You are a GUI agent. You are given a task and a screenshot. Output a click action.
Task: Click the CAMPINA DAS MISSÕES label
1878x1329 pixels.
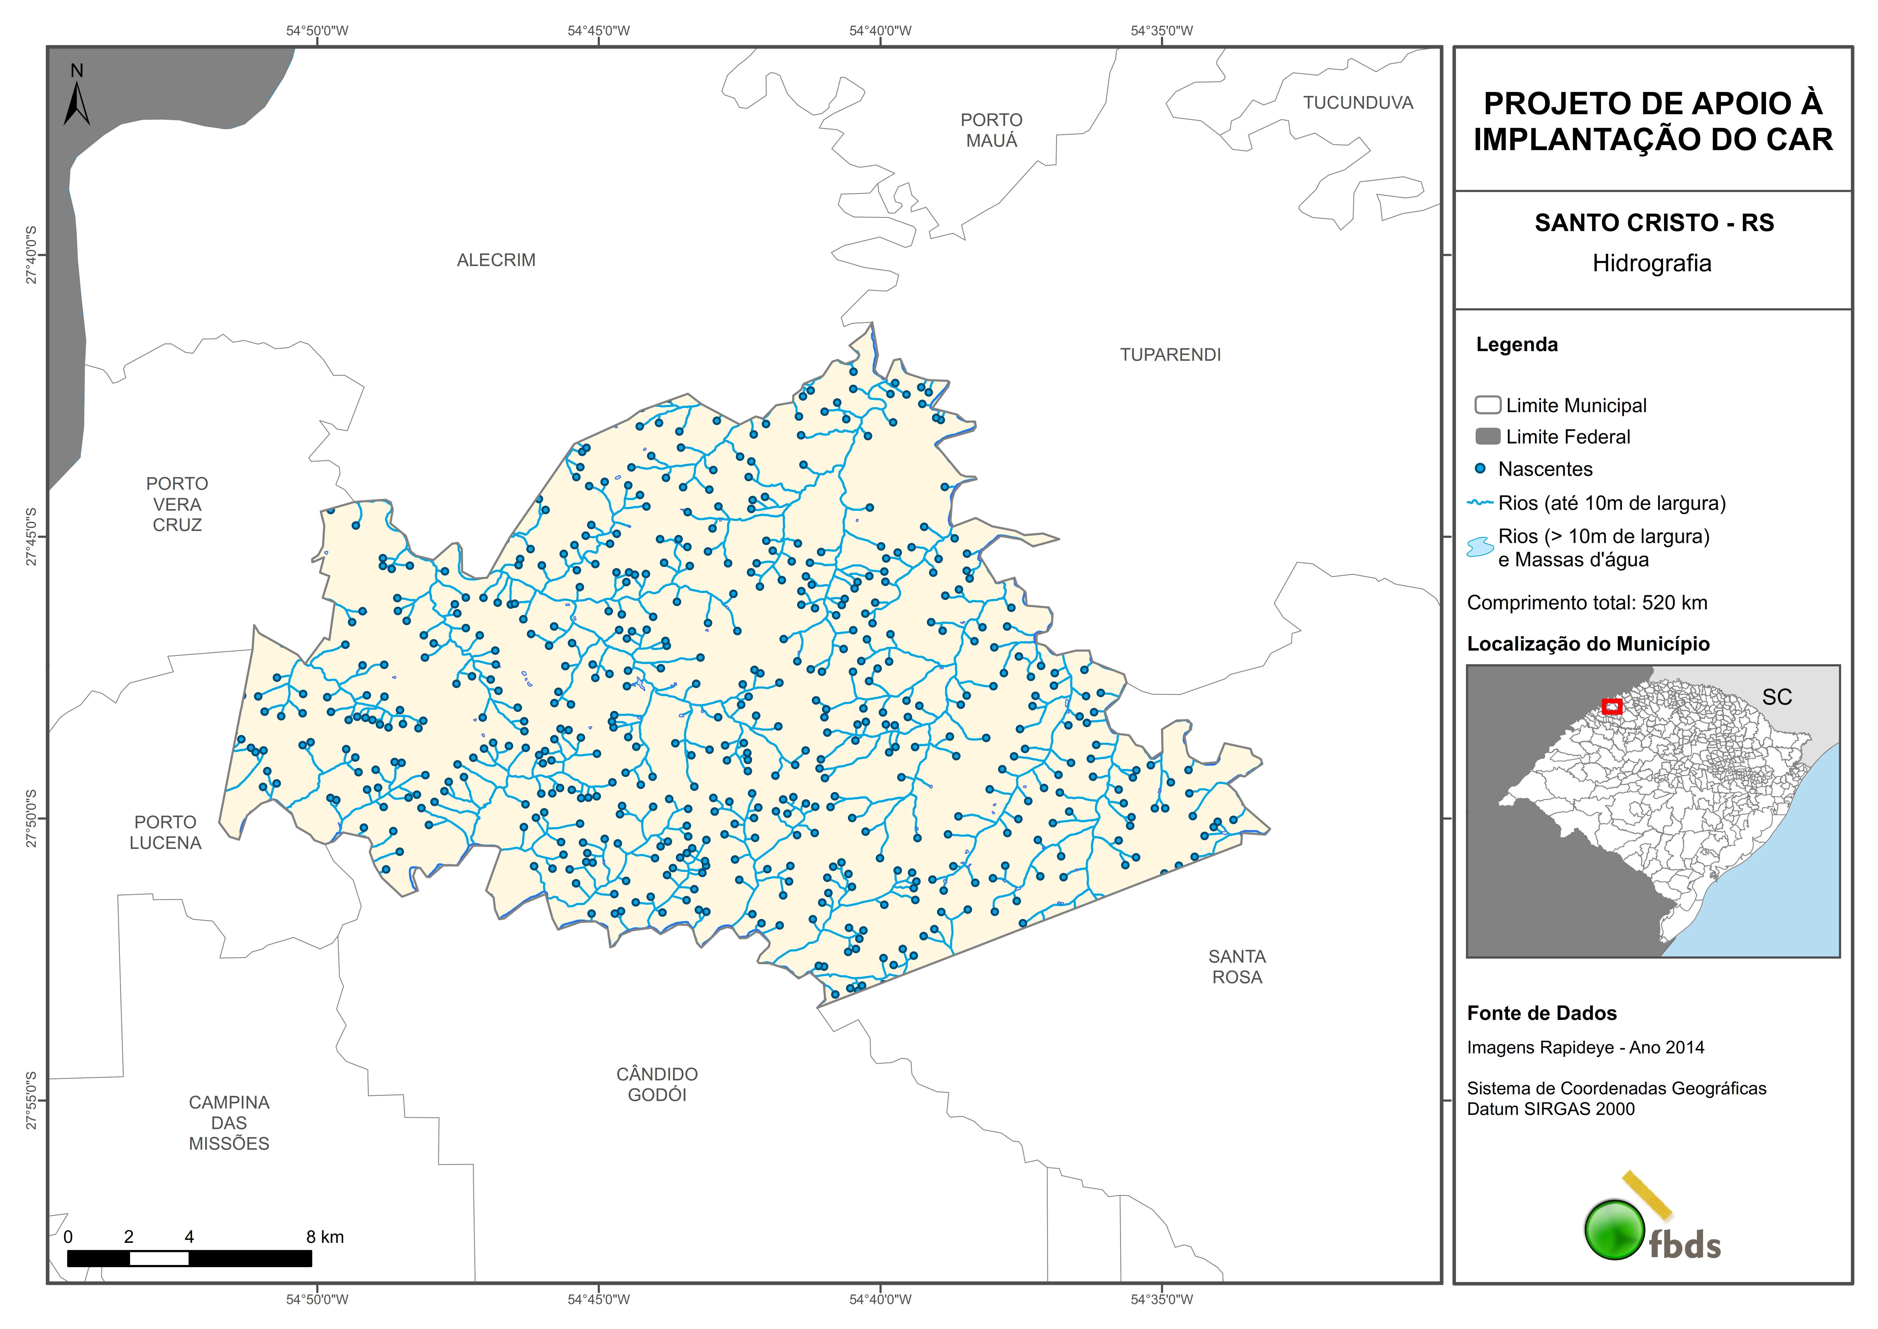229,1123
